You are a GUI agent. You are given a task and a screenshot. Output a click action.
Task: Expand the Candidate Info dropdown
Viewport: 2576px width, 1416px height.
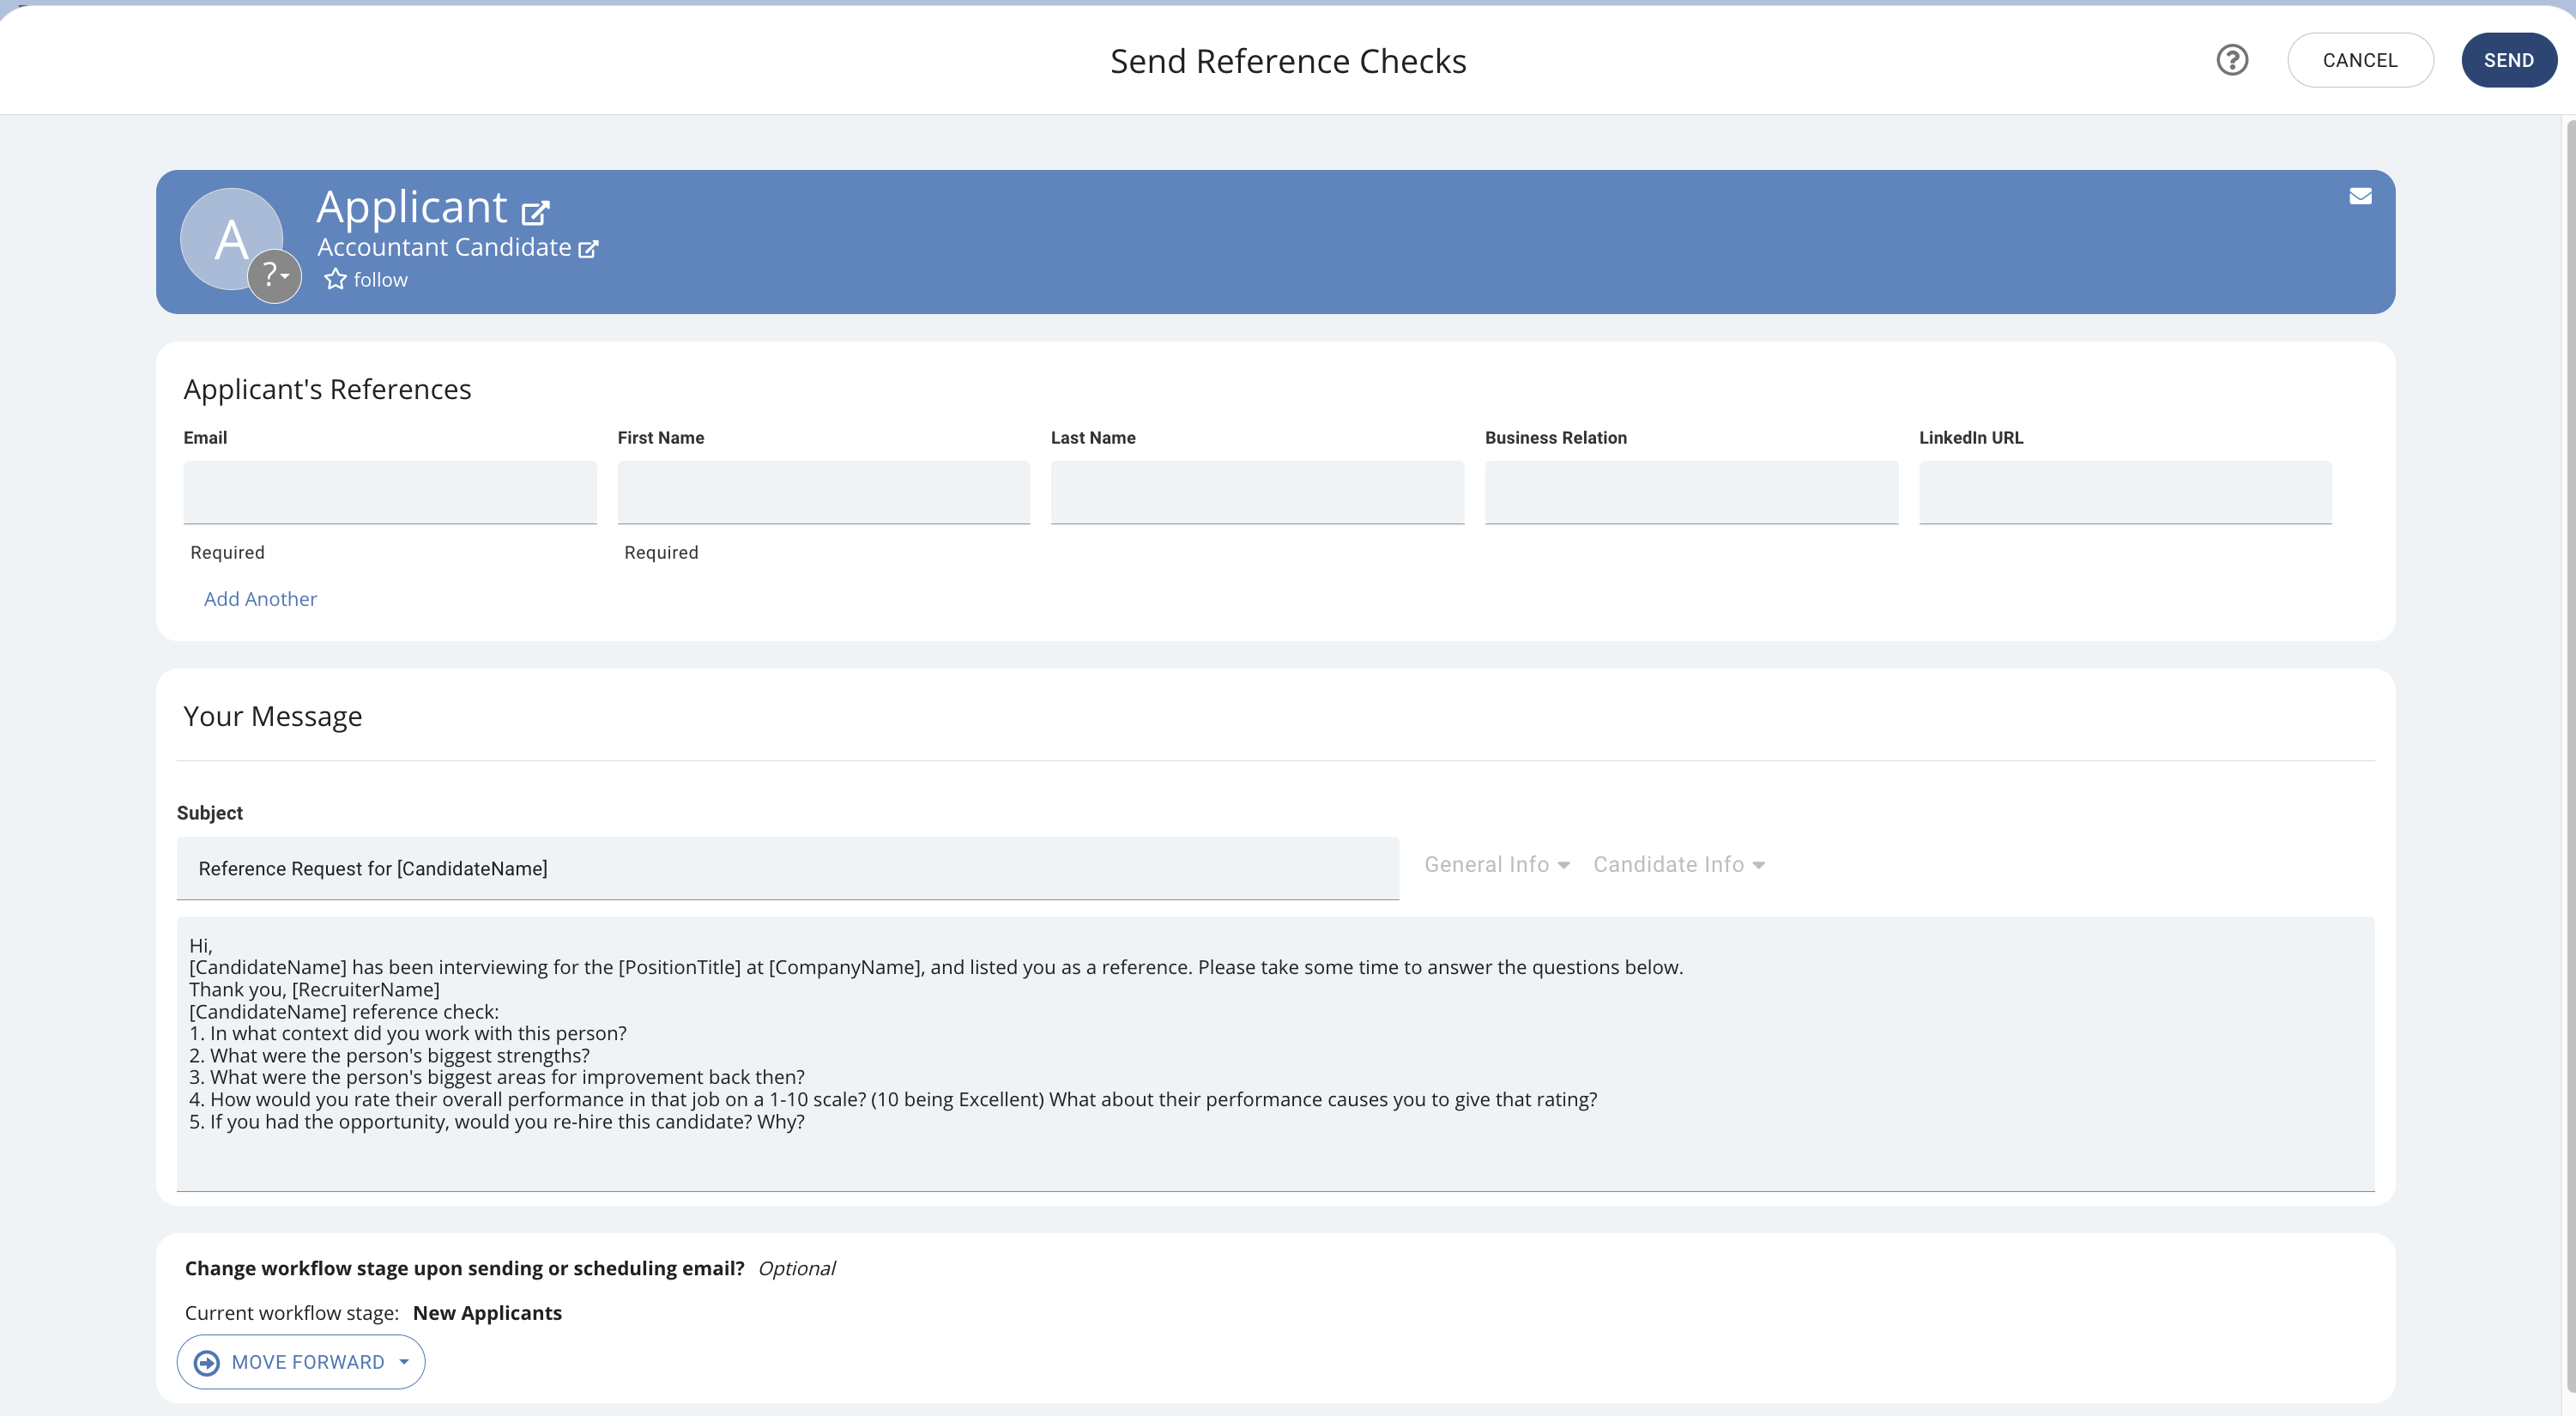[x=1679, y=865]
